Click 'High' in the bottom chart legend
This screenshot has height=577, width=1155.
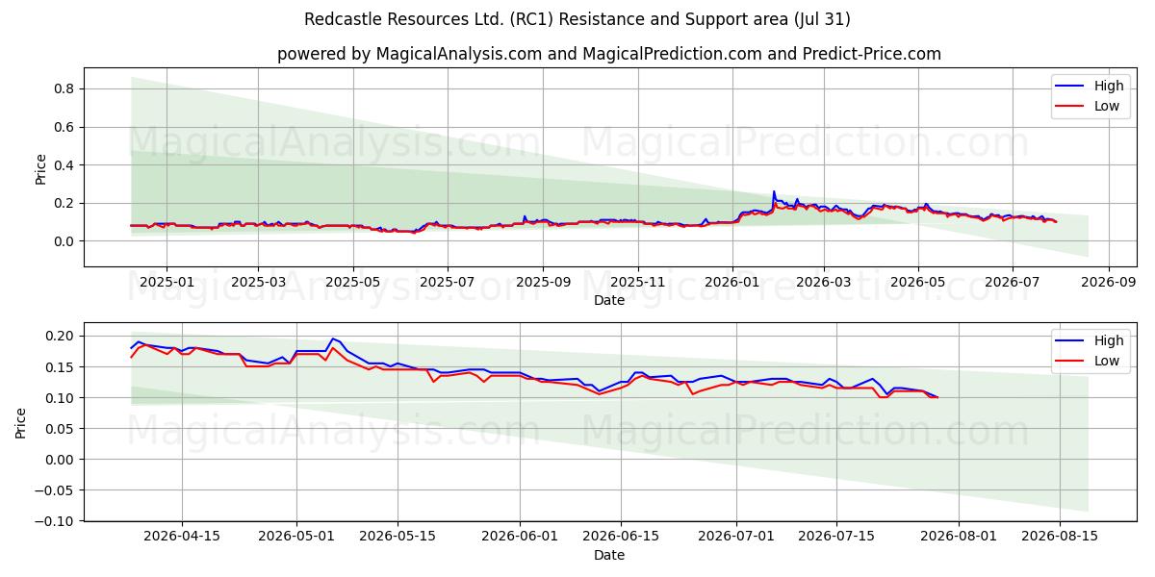[1109, 340]
